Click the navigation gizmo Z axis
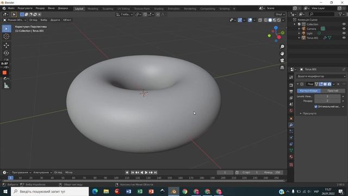348x196 pixels. coord(276,28)
